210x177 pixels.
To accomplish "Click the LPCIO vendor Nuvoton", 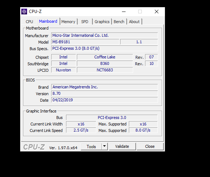I will pyautogui.click(x=64, y=70).
